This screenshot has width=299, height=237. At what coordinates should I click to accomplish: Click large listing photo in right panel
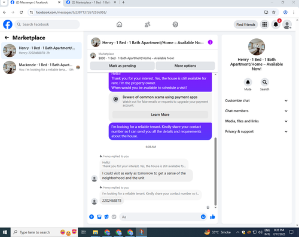pos(257,47)
